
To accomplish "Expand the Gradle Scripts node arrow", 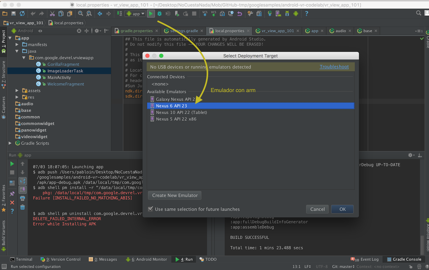I will 10,143.
